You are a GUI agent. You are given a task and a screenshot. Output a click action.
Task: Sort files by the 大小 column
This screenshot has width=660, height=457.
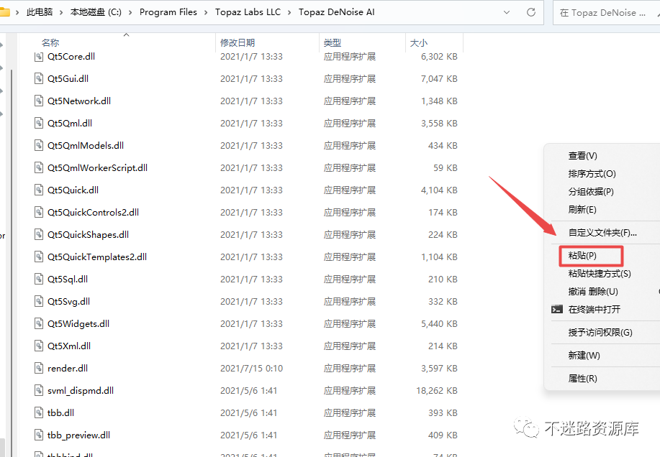click(x=418, y=43)
